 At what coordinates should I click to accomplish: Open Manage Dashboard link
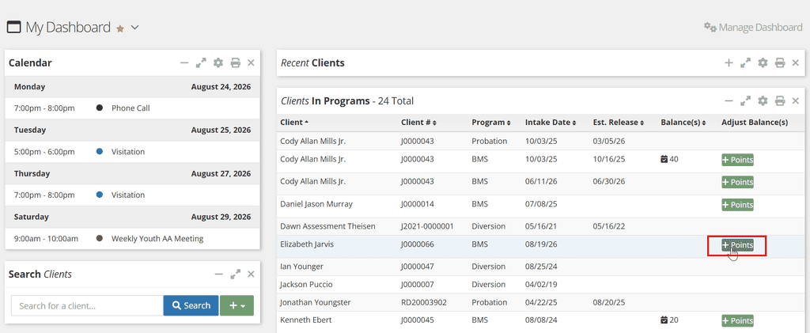coord(753,28)
